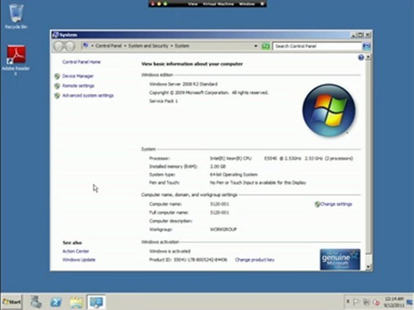Viewport: 414px width, 310px height.
Task: Open Advanced system settings
Action: [88, 96]
